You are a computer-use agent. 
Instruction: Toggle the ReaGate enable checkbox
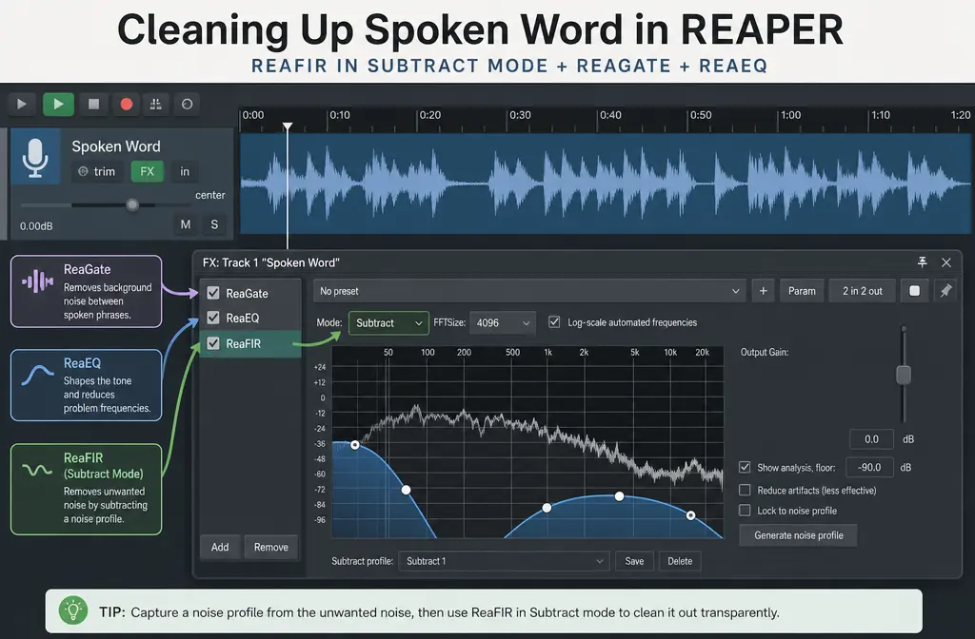tap(213, 293)
